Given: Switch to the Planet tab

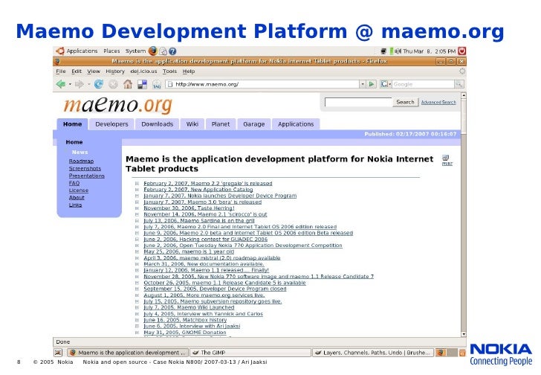Looking at the screenshot, I should (x=221, y=124).
